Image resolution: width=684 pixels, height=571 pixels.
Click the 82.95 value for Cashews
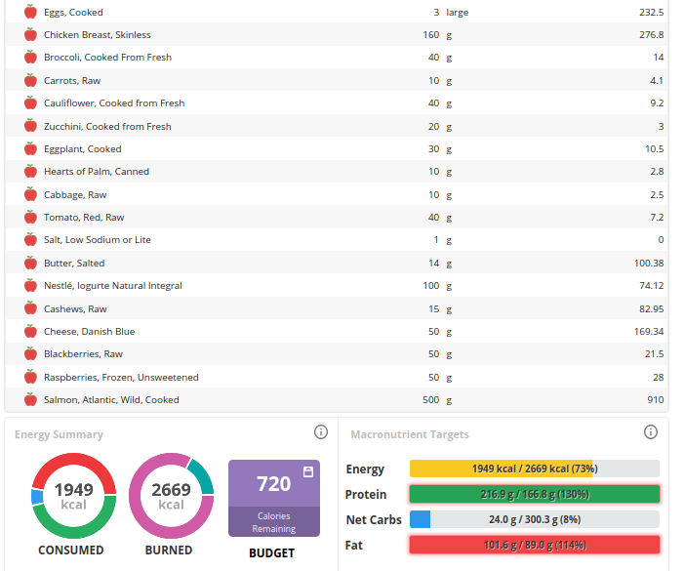(651, 309)
